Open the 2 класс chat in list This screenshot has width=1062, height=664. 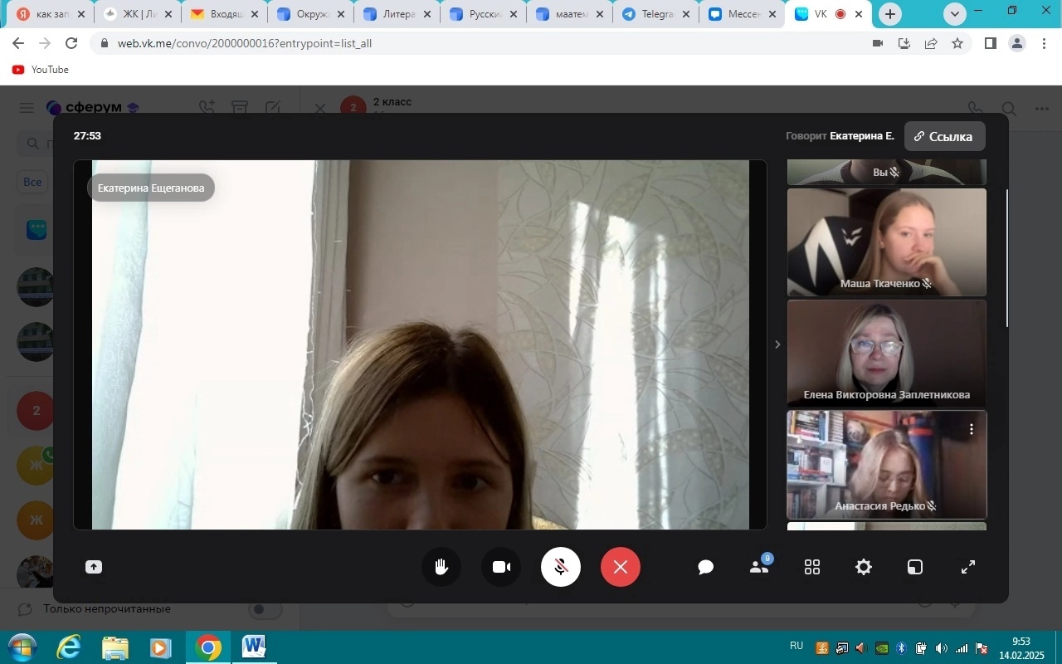[x=36, y=411]
